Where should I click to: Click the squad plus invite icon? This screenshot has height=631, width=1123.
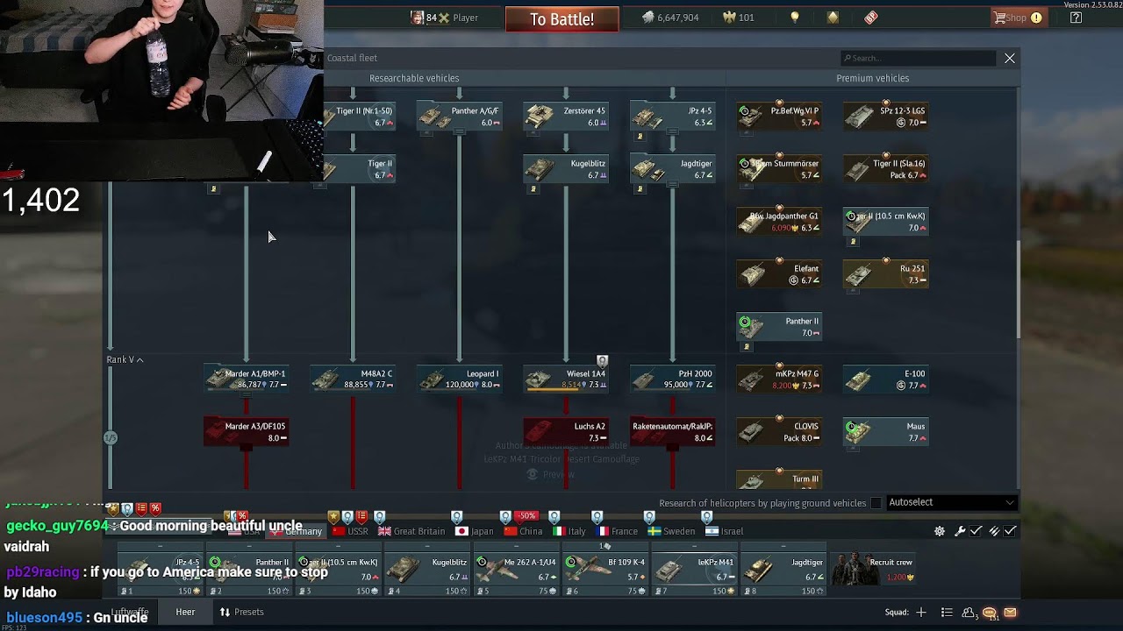coord(921,613)
